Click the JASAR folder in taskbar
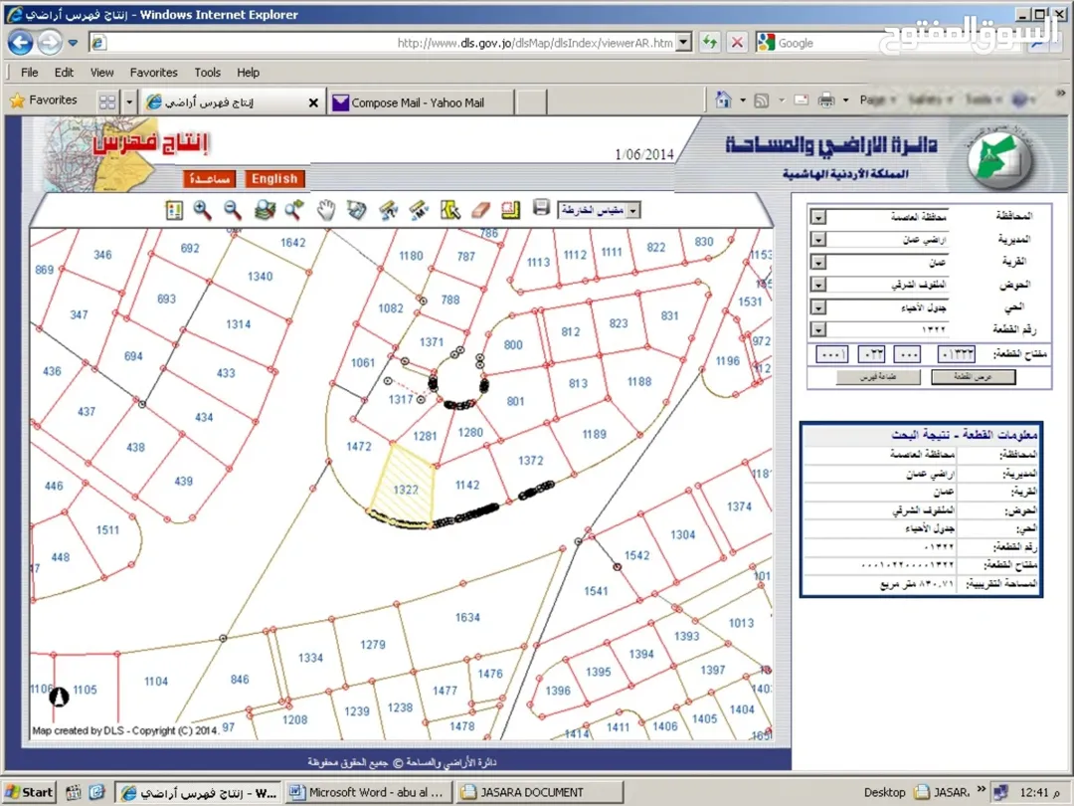1074x806 pixels. point(943,792)
